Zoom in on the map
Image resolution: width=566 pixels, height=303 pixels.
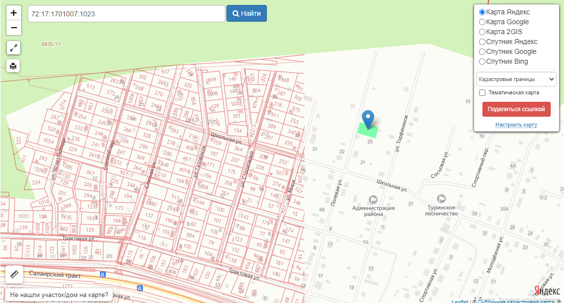tap(14, 13)
